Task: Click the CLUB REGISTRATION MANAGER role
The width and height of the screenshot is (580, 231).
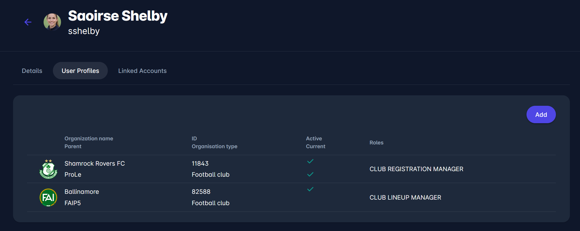Action: point(416,169)
